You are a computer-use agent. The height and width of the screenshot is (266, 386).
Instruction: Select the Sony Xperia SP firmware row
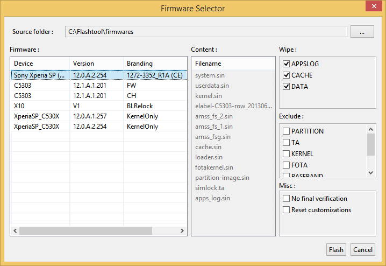coord(99,75)
